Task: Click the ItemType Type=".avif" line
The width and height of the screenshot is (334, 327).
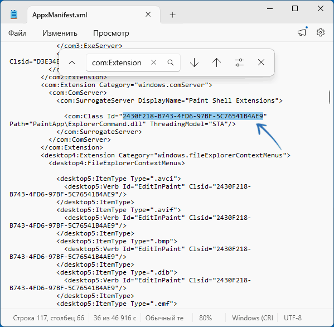Action: click(x=119, y=210)
